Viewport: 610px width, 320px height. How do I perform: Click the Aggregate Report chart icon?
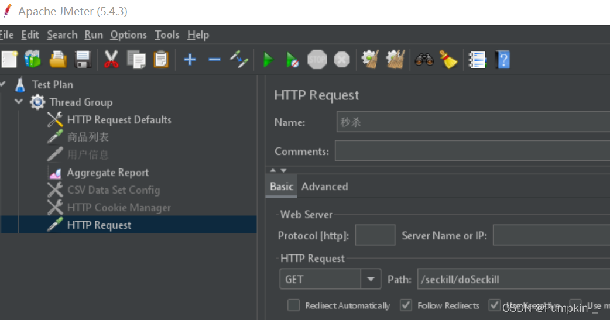[x=55, y=173]
